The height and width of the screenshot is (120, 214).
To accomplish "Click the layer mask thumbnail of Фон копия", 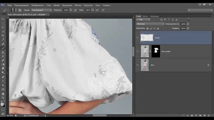I will click(x=156, y=51).
